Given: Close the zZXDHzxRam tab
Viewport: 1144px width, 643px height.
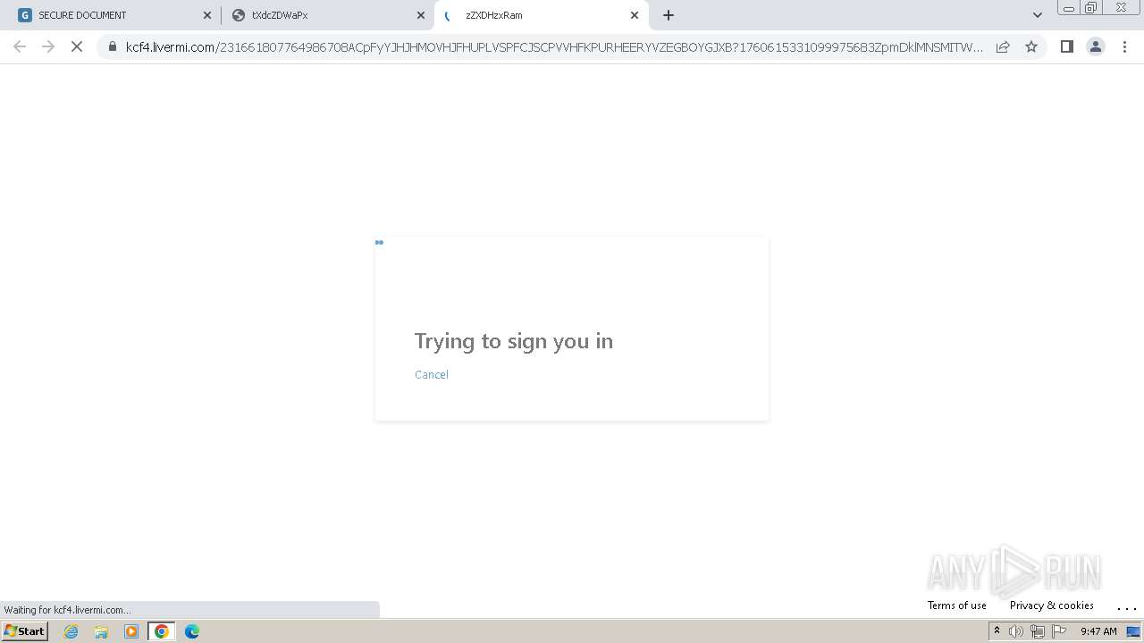Looking at the screenshot, I should [x=635, y=15].
